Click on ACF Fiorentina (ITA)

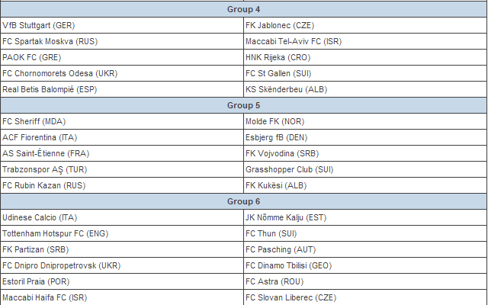click(x=40, y=137)
